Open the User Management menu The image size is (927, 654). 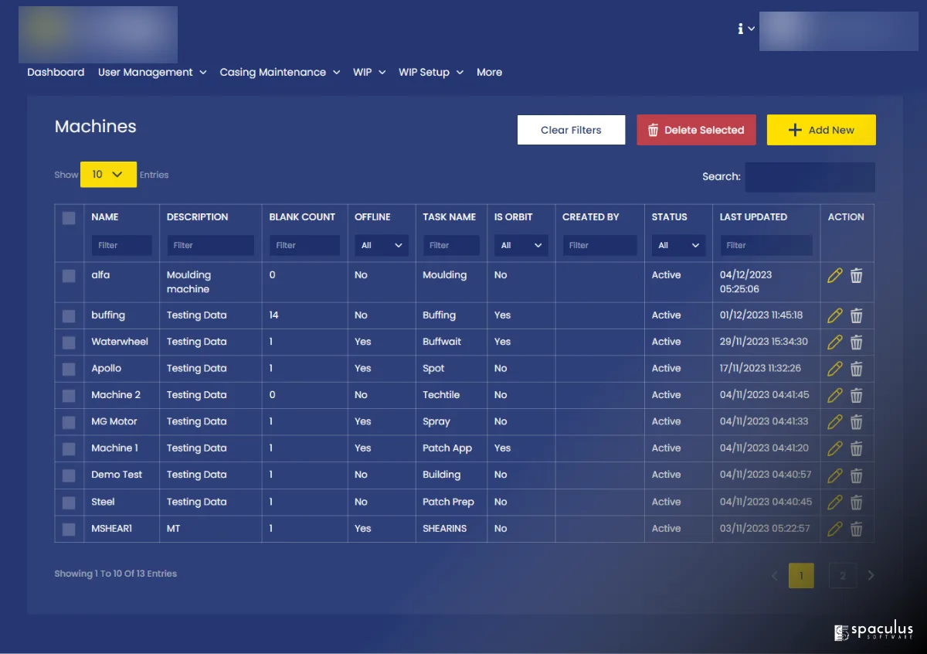pyautogui.click(x=151, y=72)
